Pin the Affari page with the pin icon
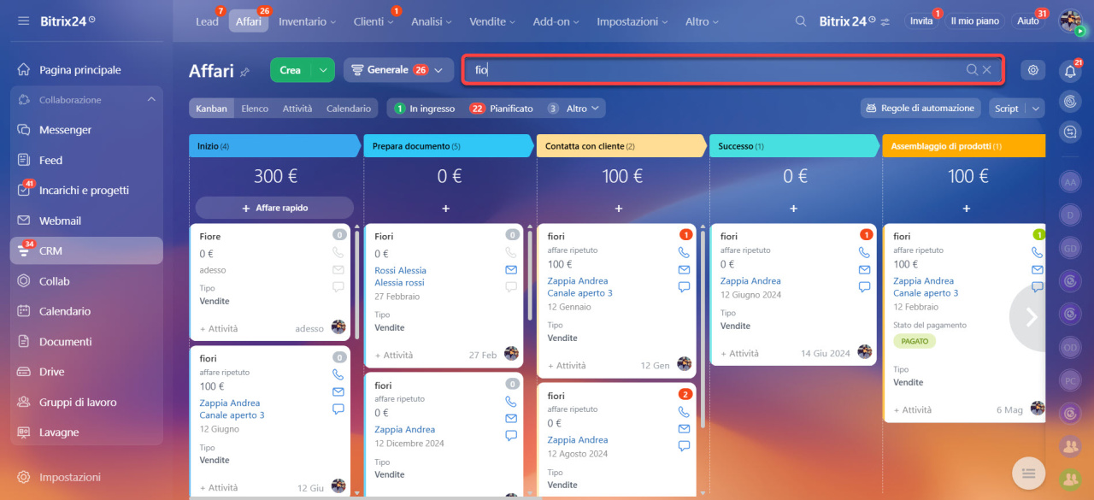Image resolution: width=1094 pixels, height=500 pixels. pyautogui.click(x=244, y=72)
